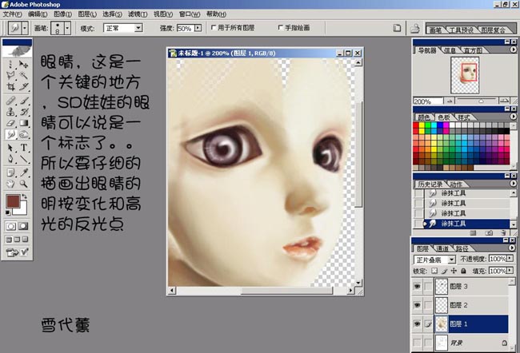Hide 图层 3 using its eye icon
520x353 pixels.
418,285
